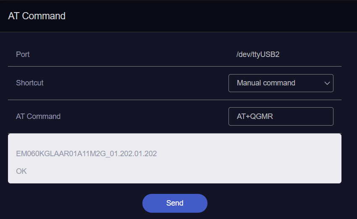This screenshot has height=219, width=357.
Task: Click the blank right side of AT Command input
Action: tap(305, 116)
